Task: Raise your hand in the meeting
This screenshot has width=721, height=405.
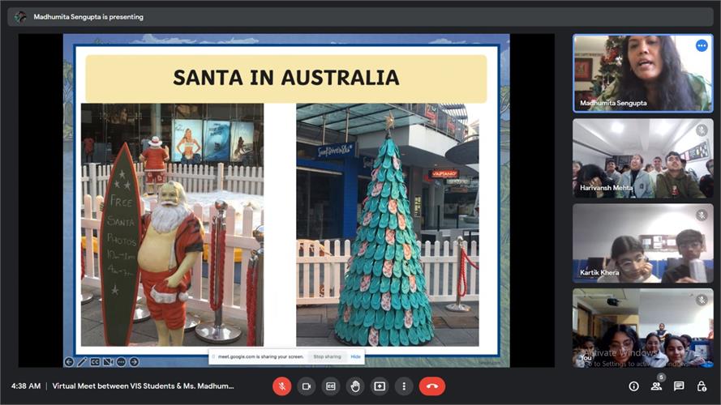Action: tap(355, 386)
